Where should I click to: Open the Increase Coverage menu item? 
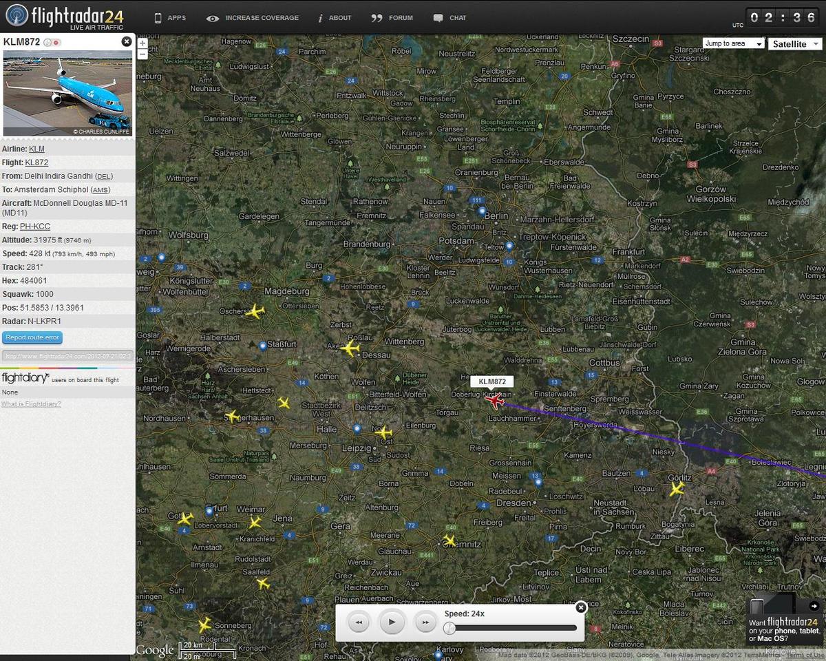click(253, 18)
